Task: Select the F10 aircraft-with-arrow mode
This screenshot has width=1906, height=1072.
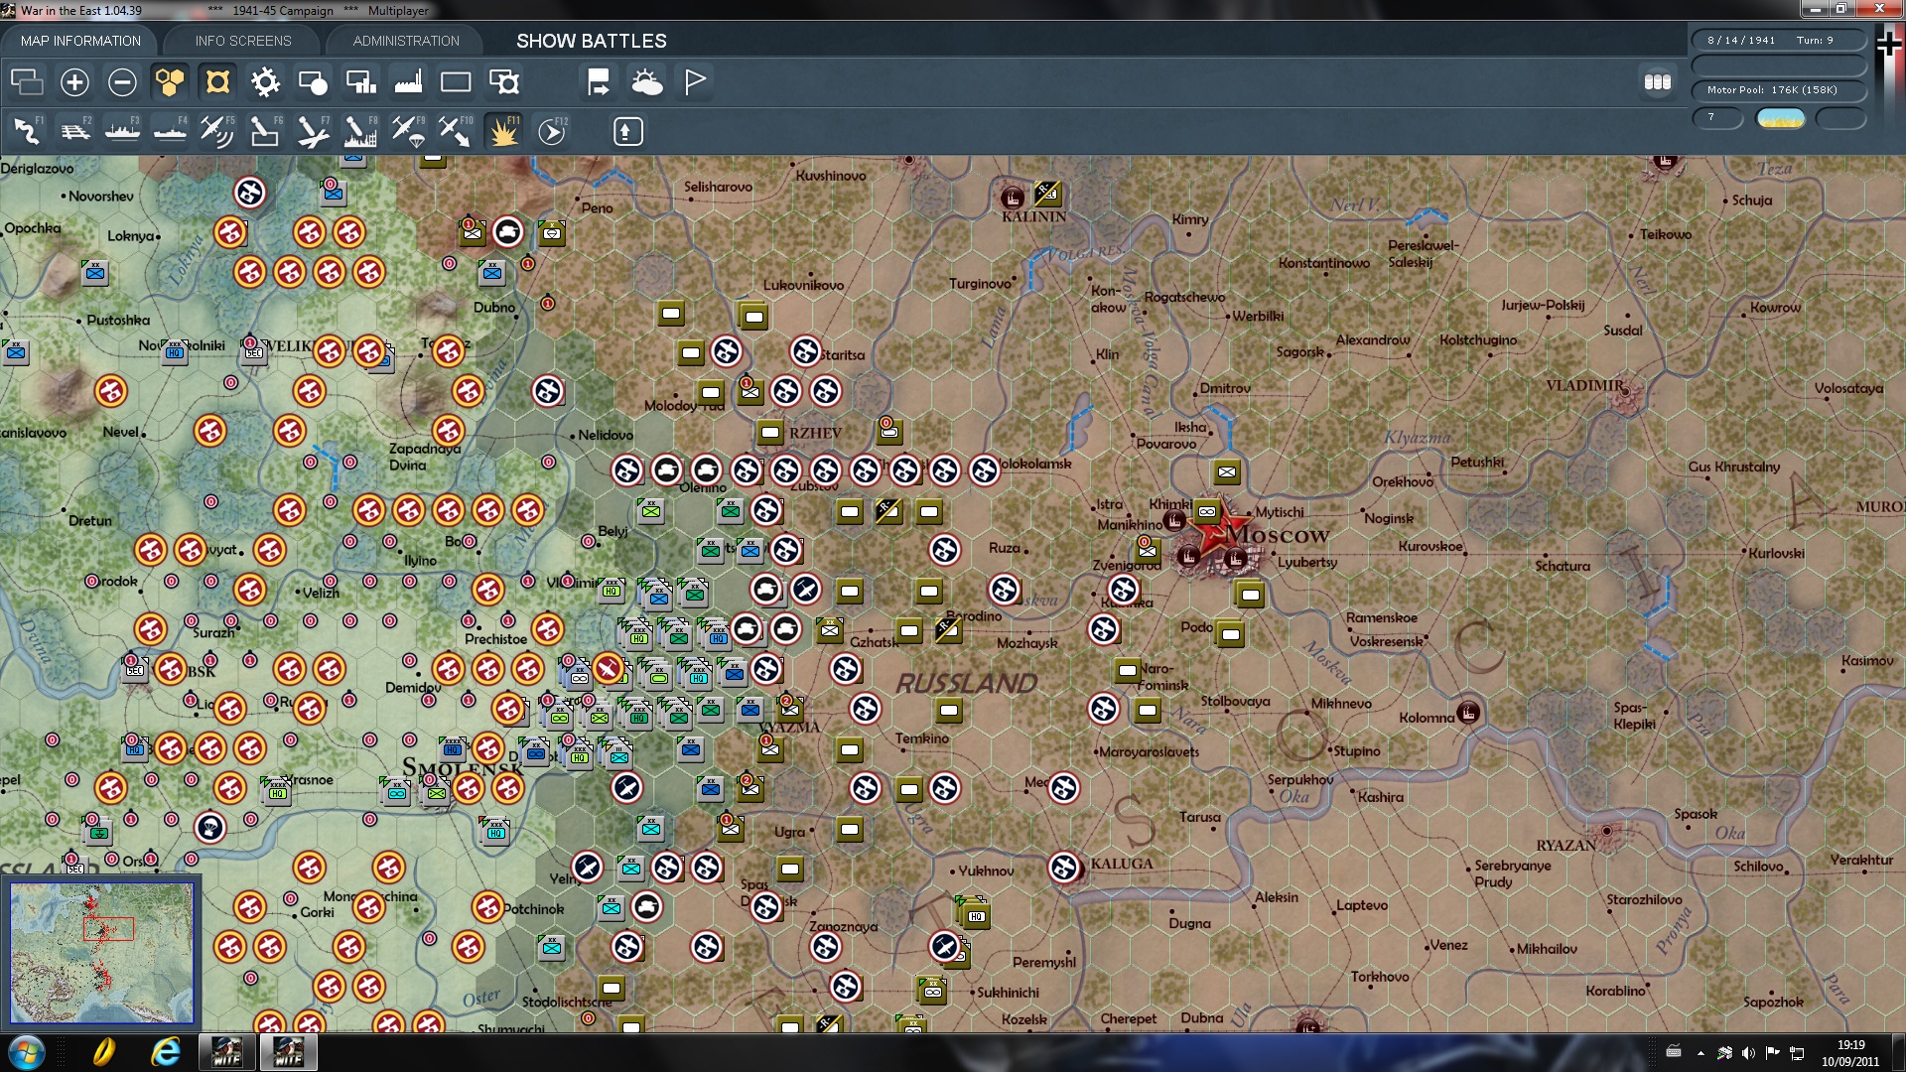Action: (x=456, y=131)
